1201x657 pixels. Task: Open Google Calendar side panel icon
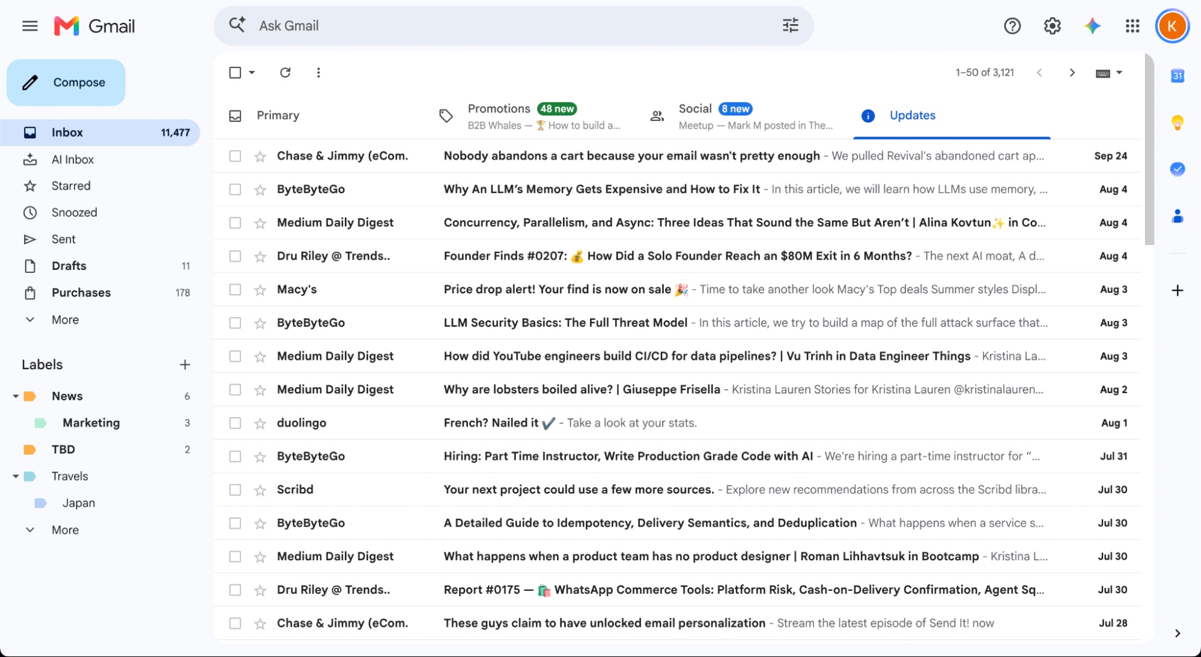tap(1178, 76)
